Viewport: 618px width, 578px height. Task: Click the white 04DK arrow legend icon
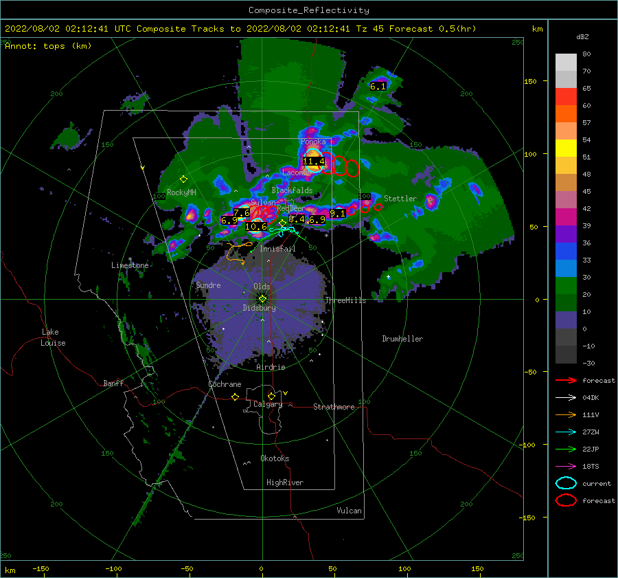point(566,398)
